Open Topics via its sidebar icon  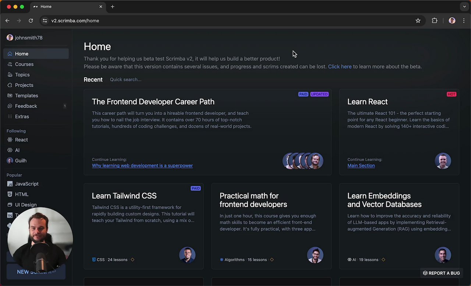(10, 75)
